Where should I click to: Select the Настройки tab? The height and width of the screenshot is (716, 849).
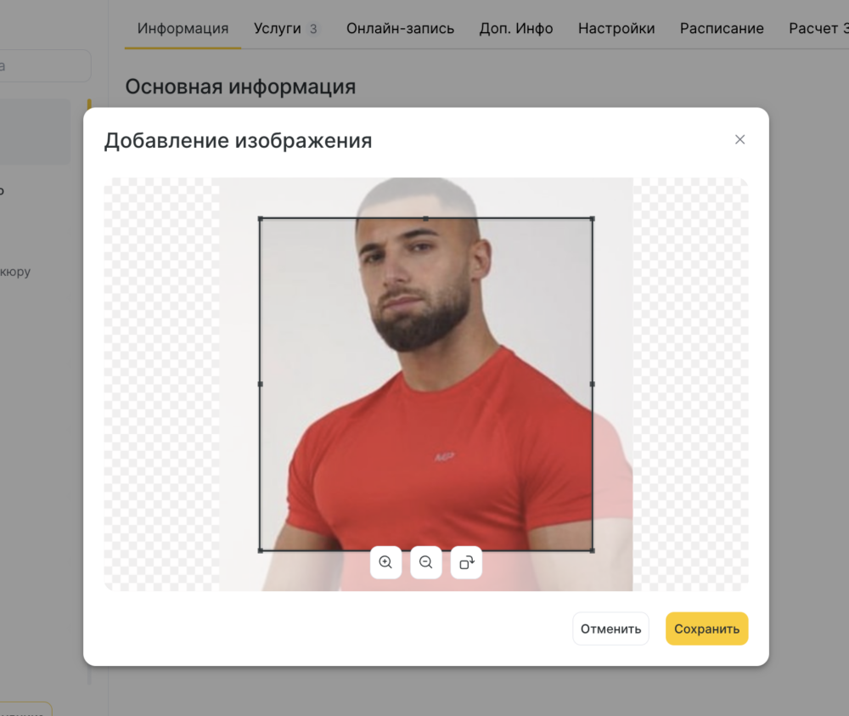(x=616, y=28)
